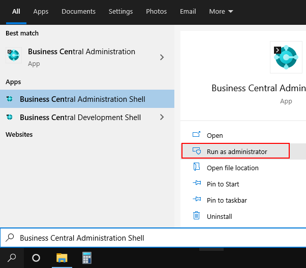The width and height of the screenshot is (306, 268).
Task: Click the taskbar search magnifier icon
Action: (x=11, y=257)
